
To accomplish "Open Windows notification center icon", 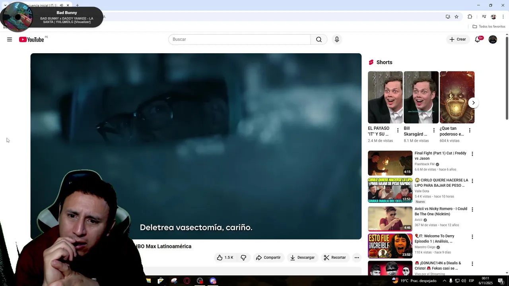I will tap(501, 281).
